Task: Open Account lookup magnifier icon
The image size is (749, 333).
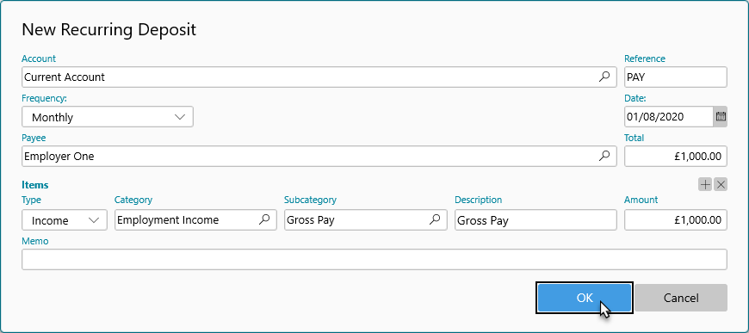Action: coord(604,77)
